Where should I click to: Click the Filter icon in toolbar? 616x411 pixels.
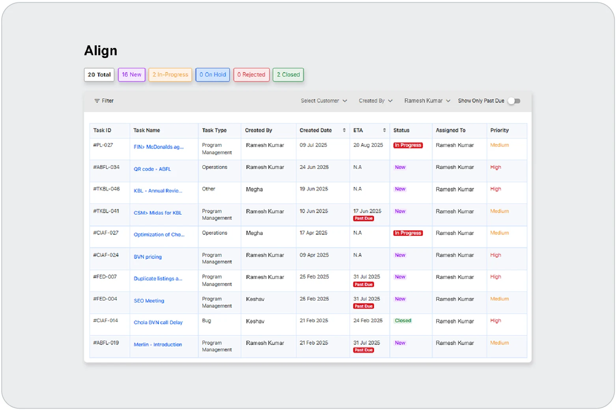pyautogui.click(x=97, y=101)
